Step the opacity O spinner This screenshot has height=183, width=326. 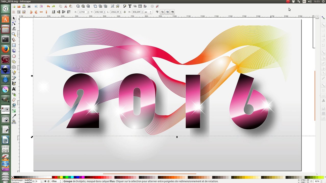tap(42, 181)
